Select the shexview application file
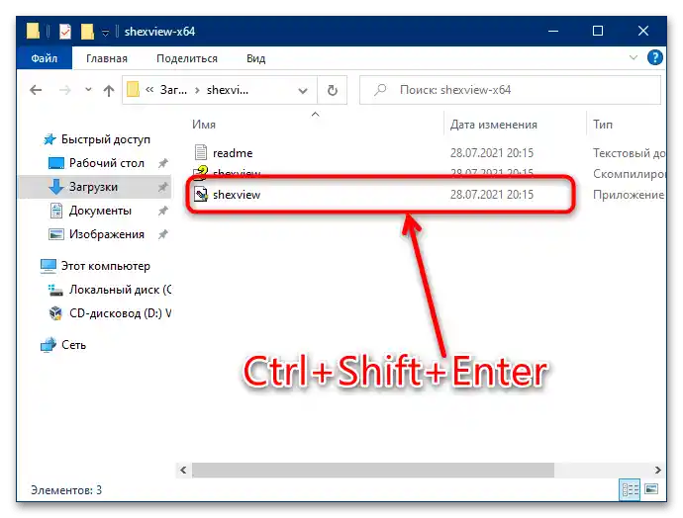This screenshot has width=683, height=518. 237,195
